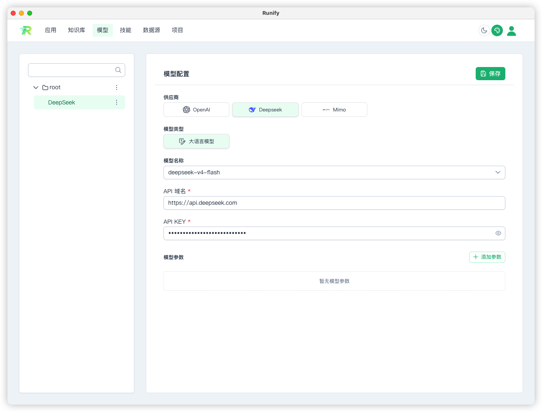Image resolution: width=542 pixels, height=412 pixels.
Task: Open the 模型名称 dropdown
Action: [x=334, y=173]
